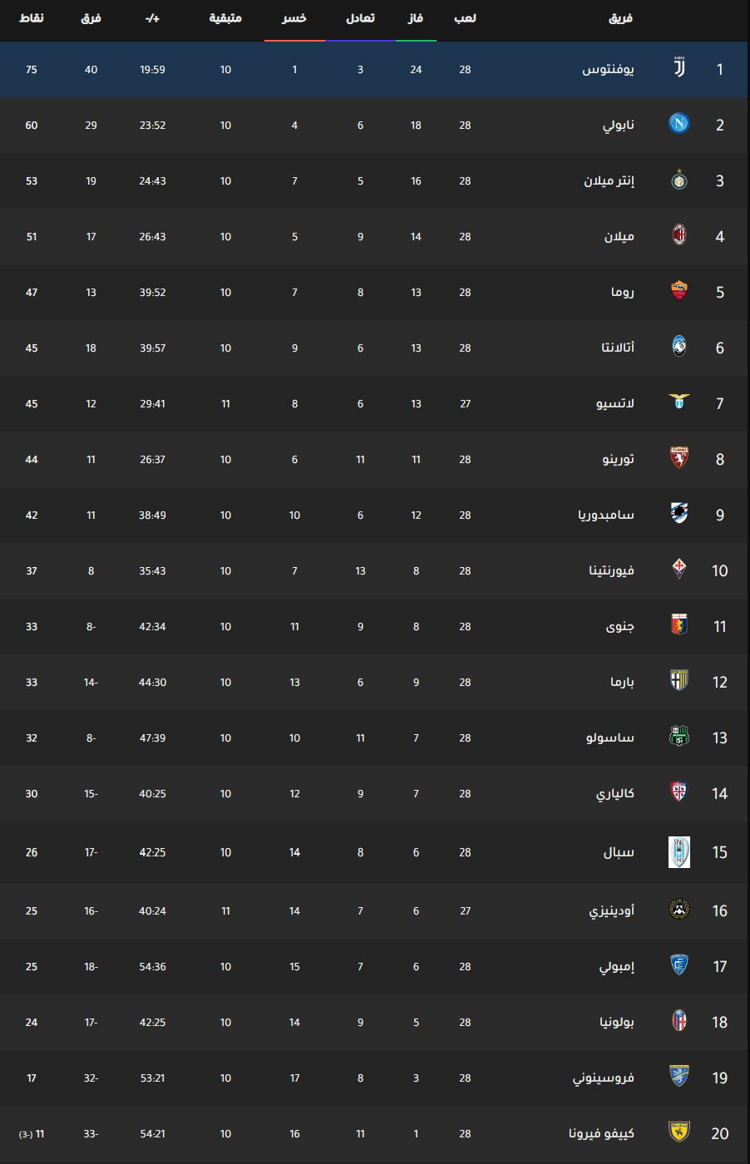Click the Atalanta club crest
750x1164 pixels.
pyautogui.click(x=679, y=348)
